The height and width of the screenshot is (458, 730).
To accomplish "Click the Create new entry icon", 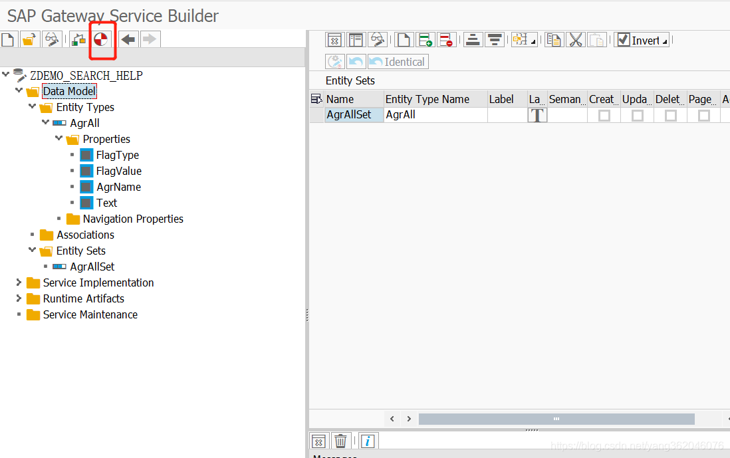I will point(404,41).
